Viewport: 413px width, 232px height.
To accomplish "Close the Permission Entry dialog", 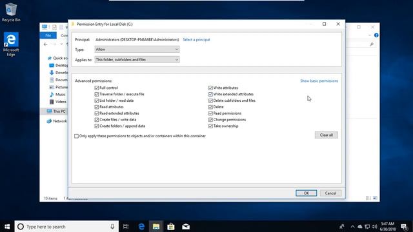I will (x=338, y=24).
